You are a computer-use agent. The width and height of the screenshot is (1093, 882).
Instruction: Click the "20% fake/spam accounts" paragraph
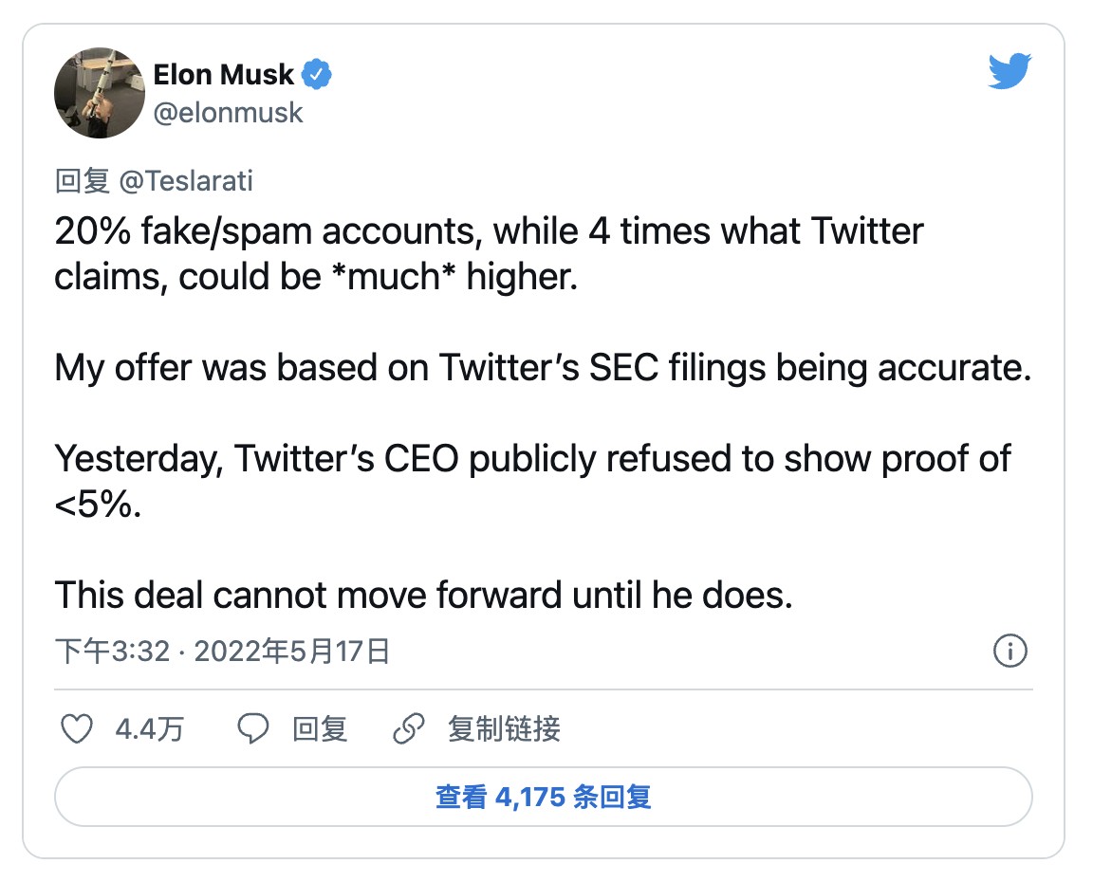(x=489, y=253)
